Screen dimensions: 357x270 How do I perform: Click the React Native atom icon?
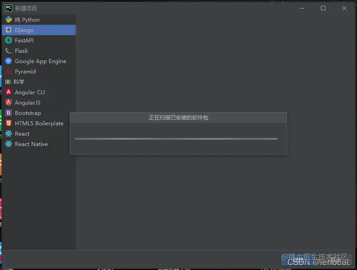pyautogui.click(x=9, y=144)
